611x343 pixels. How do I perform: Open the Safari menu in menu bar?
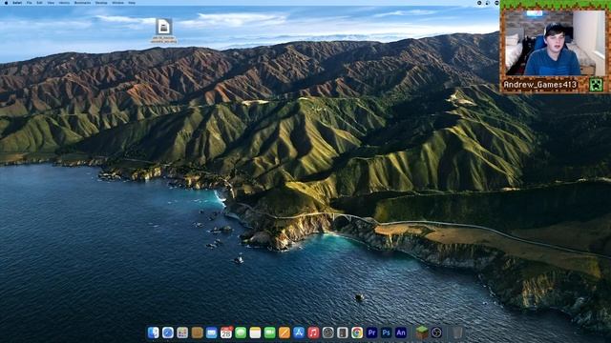17,3
